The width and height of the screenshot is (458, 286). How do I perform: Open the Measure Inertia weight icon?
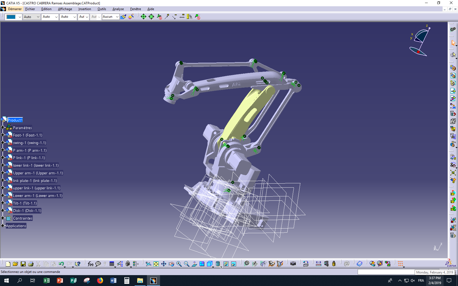click(x=334, y=264)
